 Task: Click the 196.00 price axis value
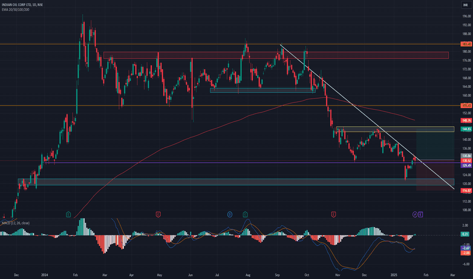coord(466,16)
